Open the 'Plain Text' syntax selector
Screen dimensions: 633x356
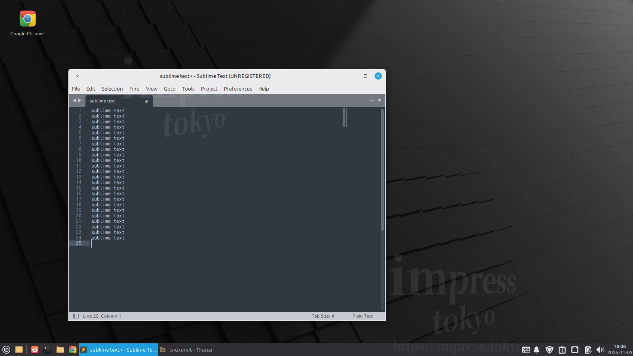click(x=362, y=316)
